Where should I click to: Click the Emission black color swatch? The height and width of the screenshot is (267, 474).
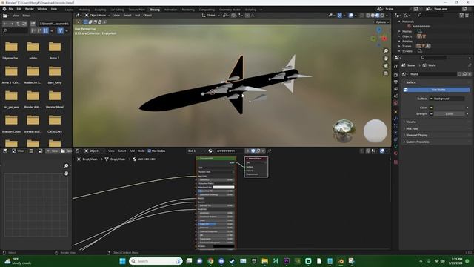coord(224,246)
